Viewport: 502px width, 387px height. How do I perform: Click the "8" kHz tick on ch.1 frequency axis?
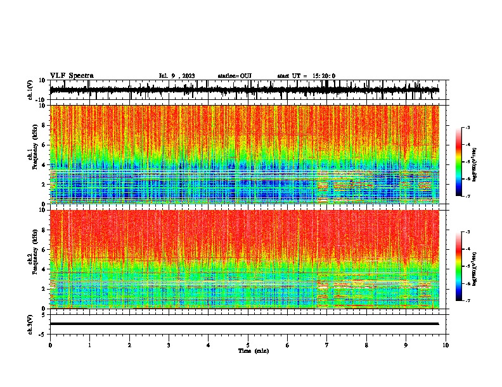click(44, 125)
